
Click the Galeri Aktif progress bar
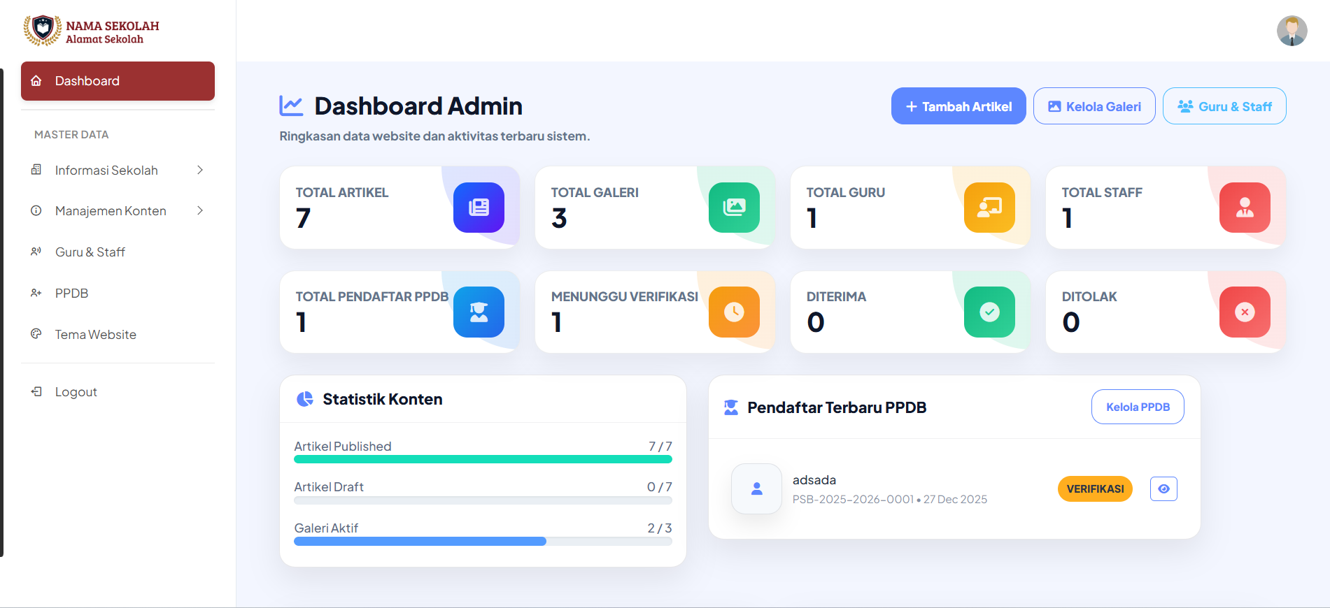coord(483,542)
